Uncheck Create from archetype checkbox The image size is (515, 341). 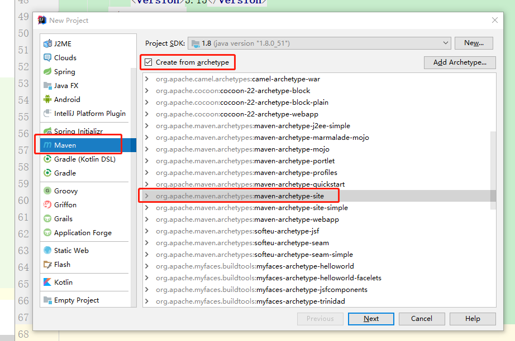[x=149, y=62]
